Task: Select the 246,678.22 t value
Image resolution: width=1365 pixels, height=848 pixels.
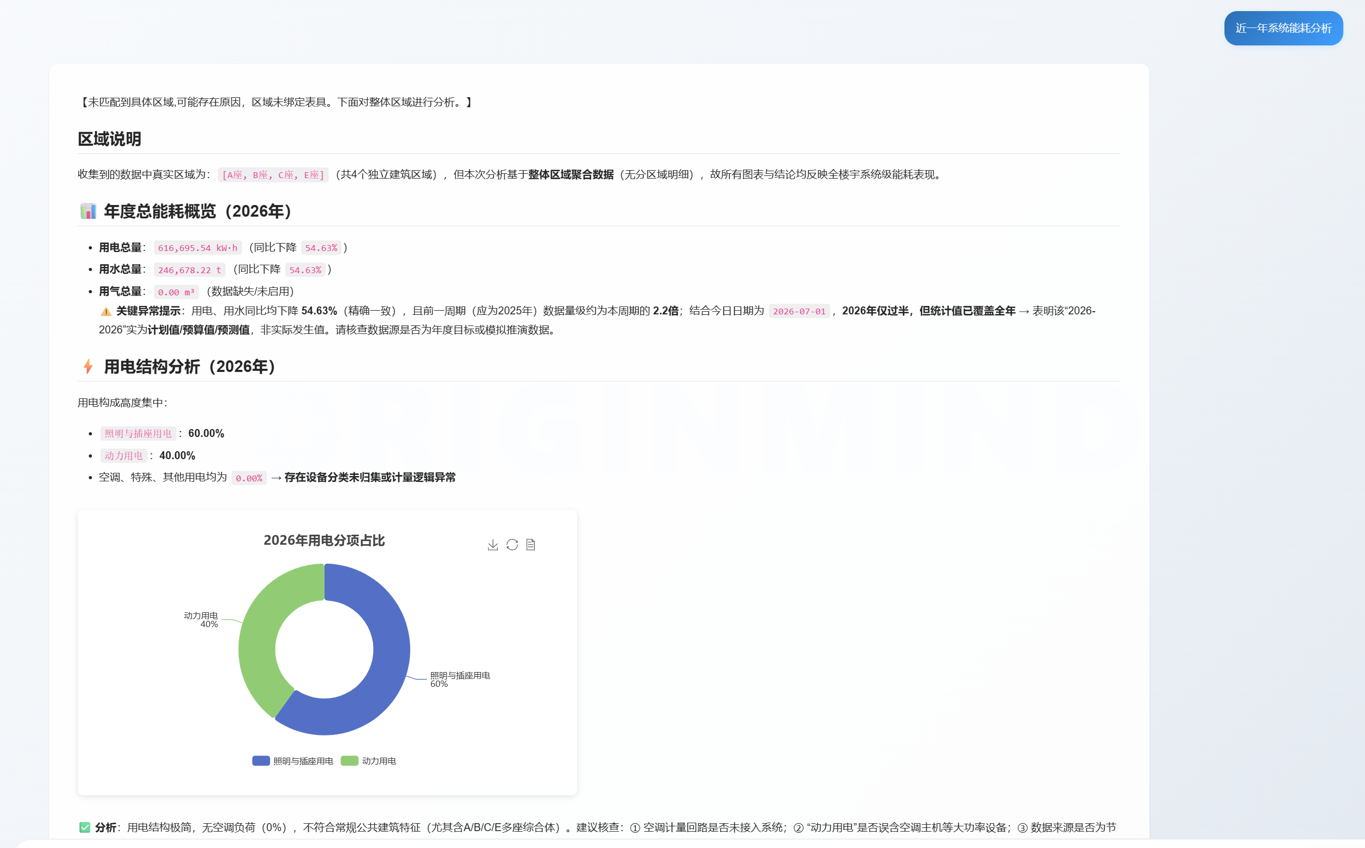Action: point(190,270)
